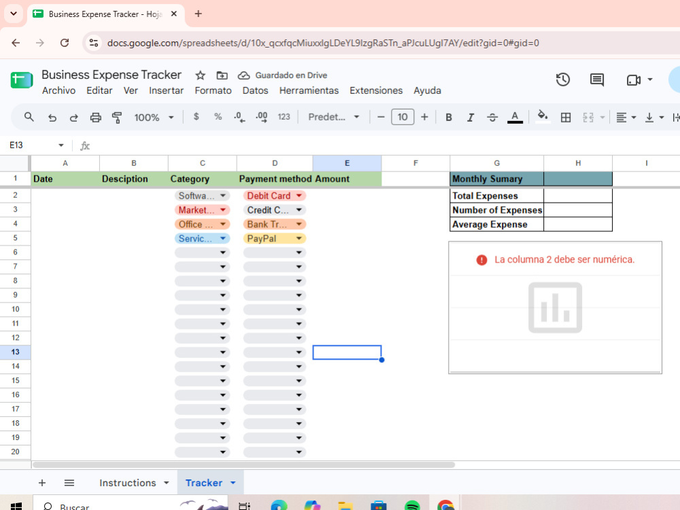Decrease decimal places
The height and width of the screenshot is (510, 680).
pyautogui.click(x=239, y=117)
